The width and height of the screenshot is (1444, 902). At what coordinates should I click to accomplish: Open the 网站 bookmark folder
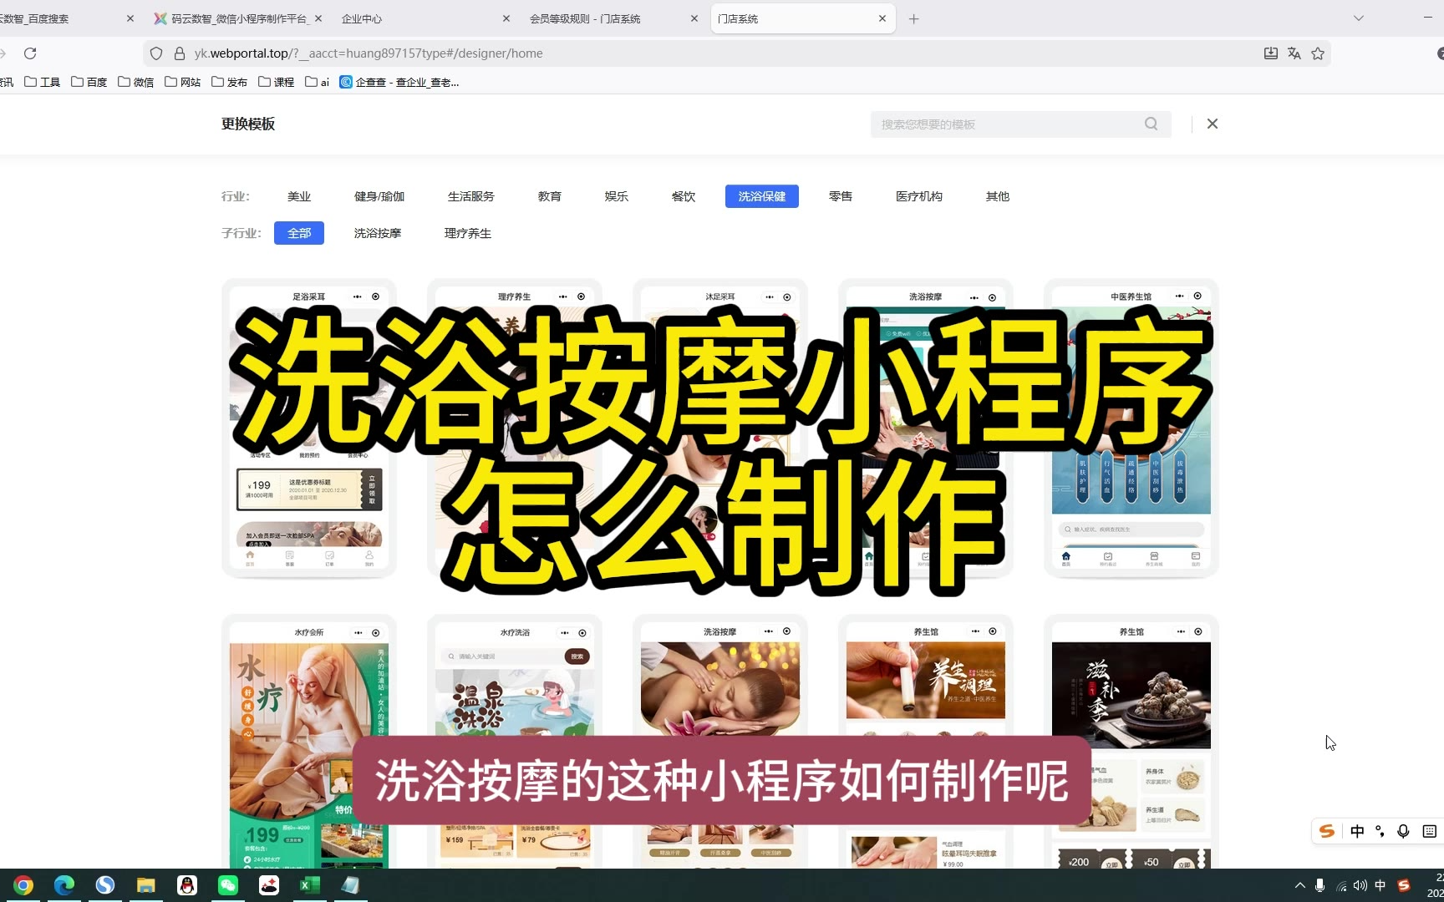[x=183, y=82]
